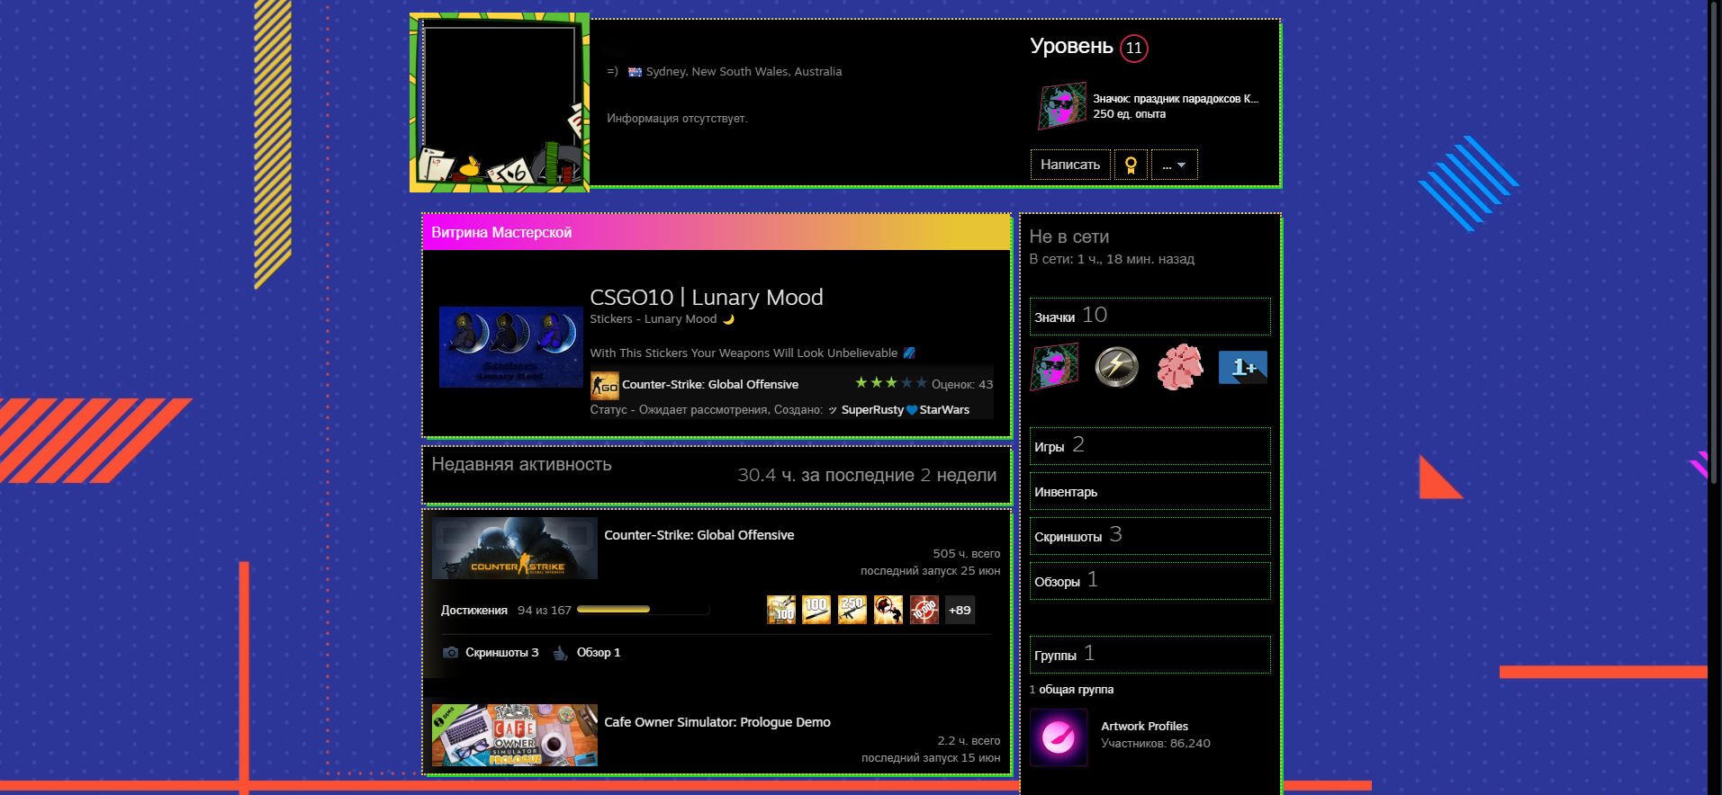Open the Обзор 1 link under Counter-Strike
The height and width of the screenshot is (795, 1722).
point(599,653)
